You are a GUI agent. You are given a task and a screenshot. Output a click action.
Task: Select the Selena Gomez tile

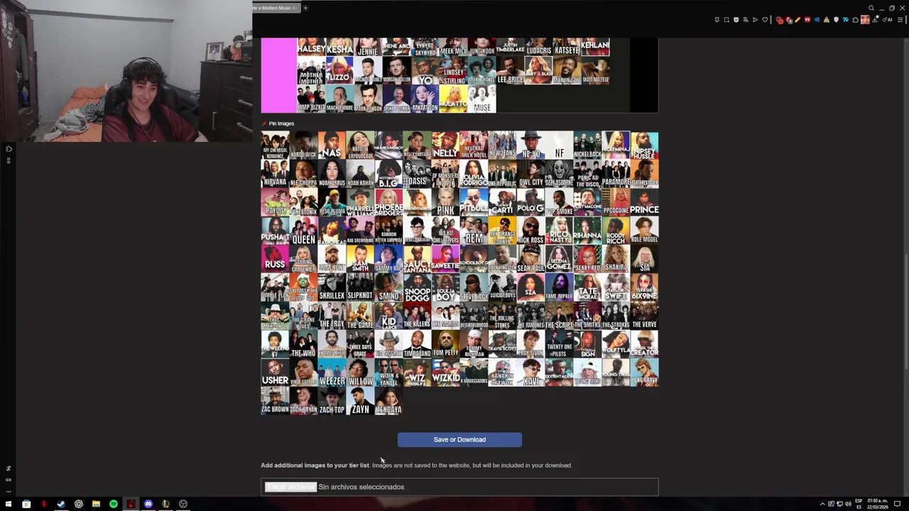(x=560, y=259)
